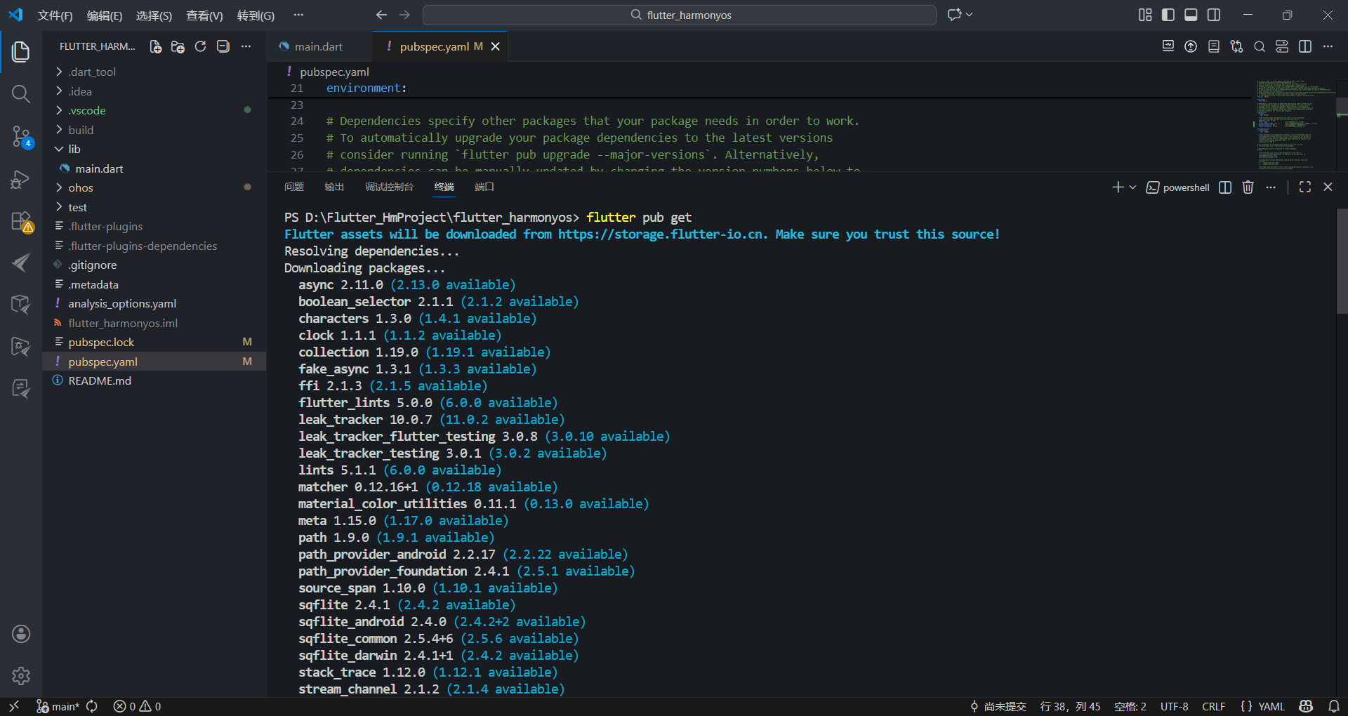The width and height of the screenshot is (1348, 716).
Task: Open errors and warnings count in status bar
Action: click(138, 706)
